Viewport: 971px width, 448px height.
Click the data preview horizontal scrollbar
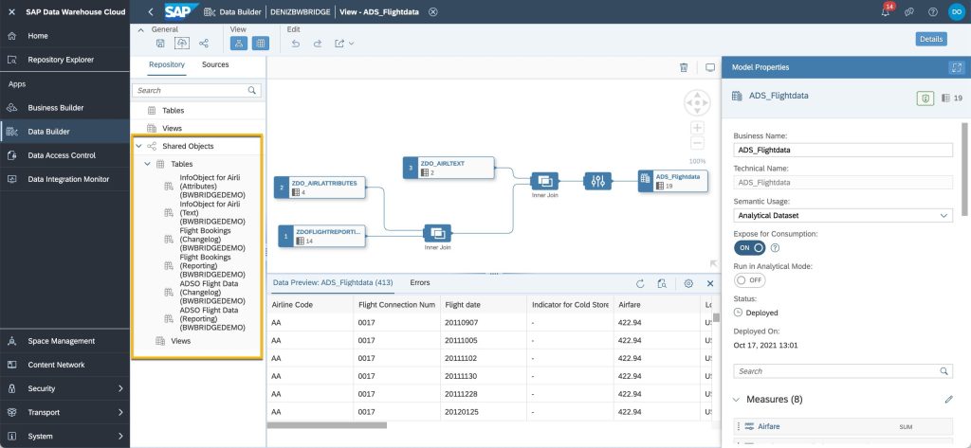(327, 425)
